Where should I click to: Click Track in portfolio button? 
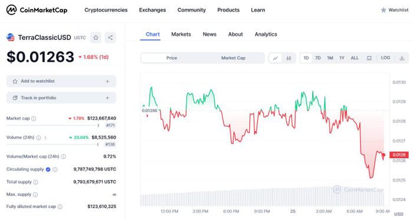pyautogui.click(x=61, y=98)
